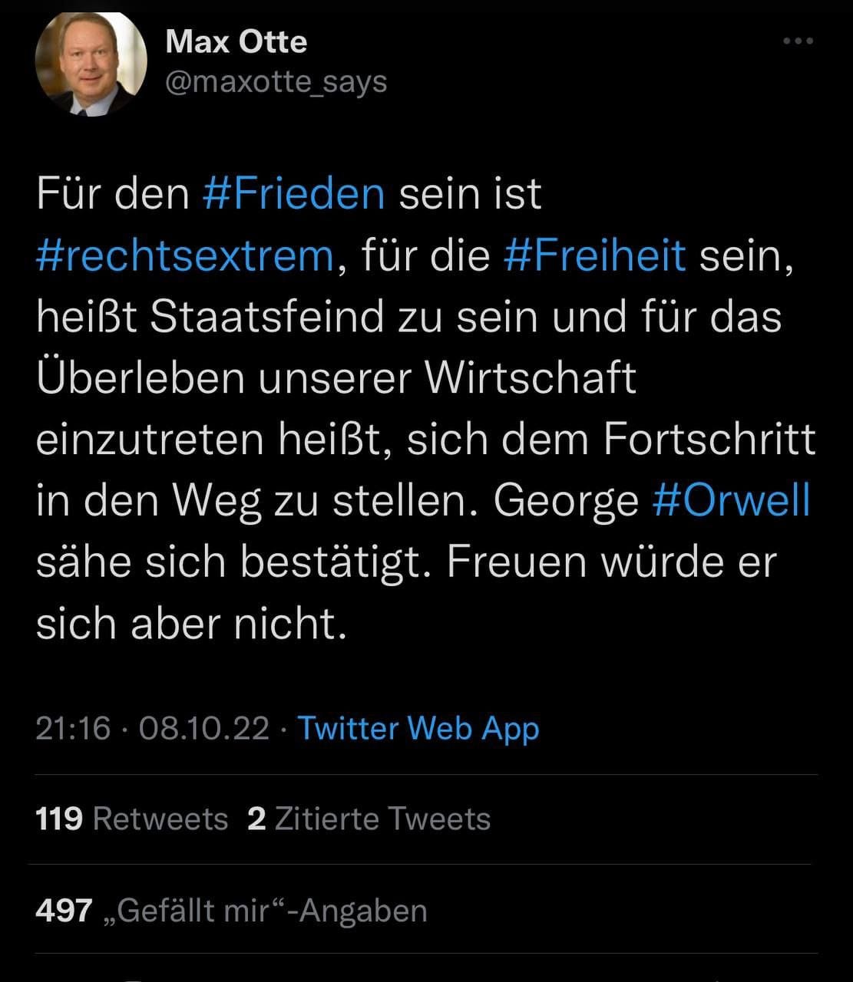Click the 08.10.22 tweet date
The height and width of the screenshot is (982, 853).
pos(204,728)
